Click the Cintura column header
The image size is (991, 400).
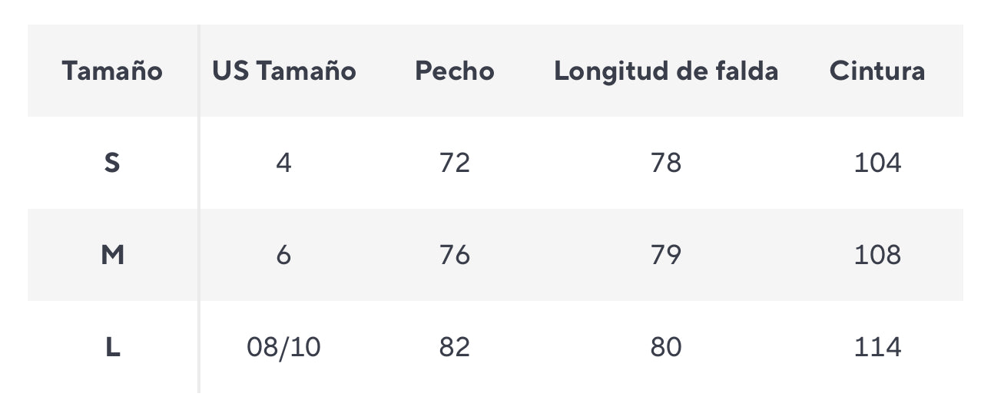pyautogui.click(x=877, y=71)
